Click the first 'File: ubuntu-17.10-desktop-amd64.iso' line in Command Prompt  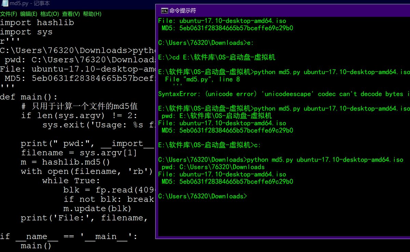point(222,21)
